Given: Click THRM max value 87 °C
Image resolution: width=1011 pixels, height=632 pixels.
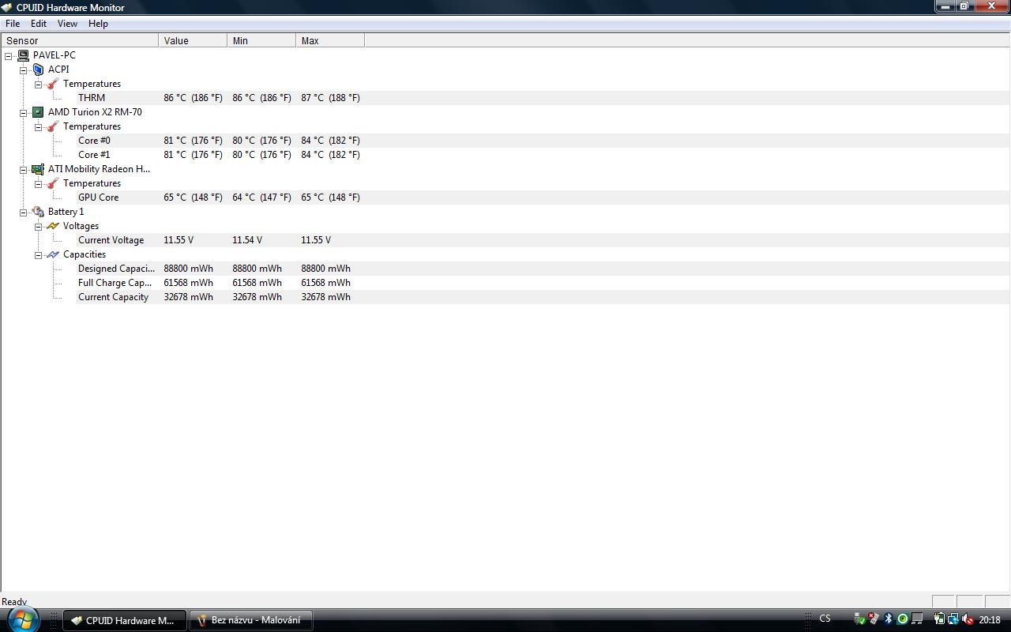Looking at the screenshot, I should [330, 98].
